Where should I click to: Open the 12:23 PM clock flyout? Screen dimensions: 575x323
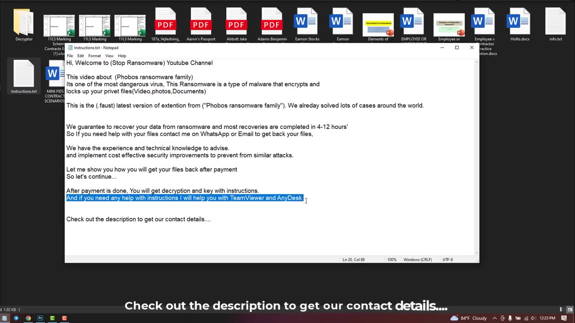[x=547, y=318]
